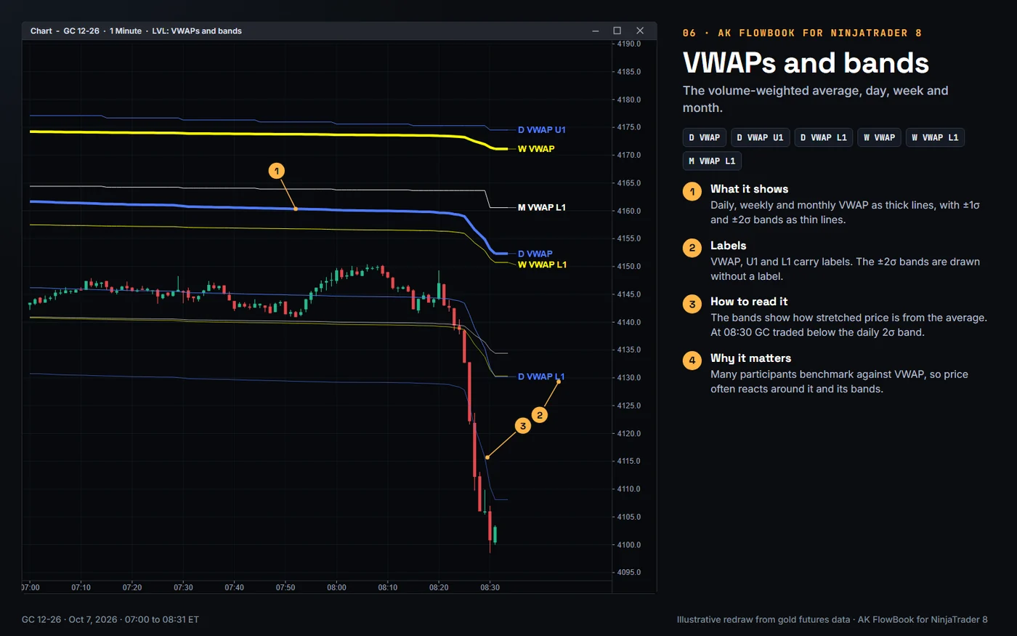Click the yellow W VWAP L1 line label on chart
Screen dimensions: 1017x636
click(x=542, y=265)
